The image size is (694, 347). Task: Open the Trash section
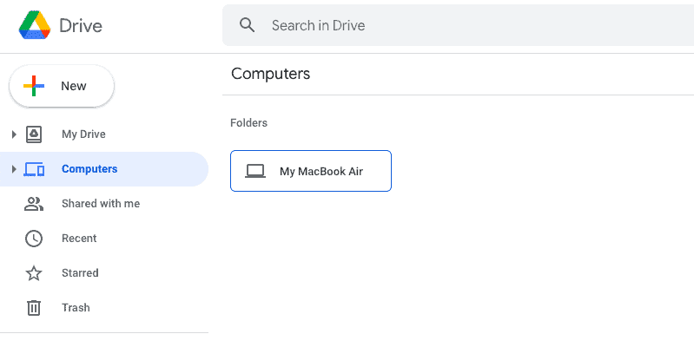[x=76, y=307]
